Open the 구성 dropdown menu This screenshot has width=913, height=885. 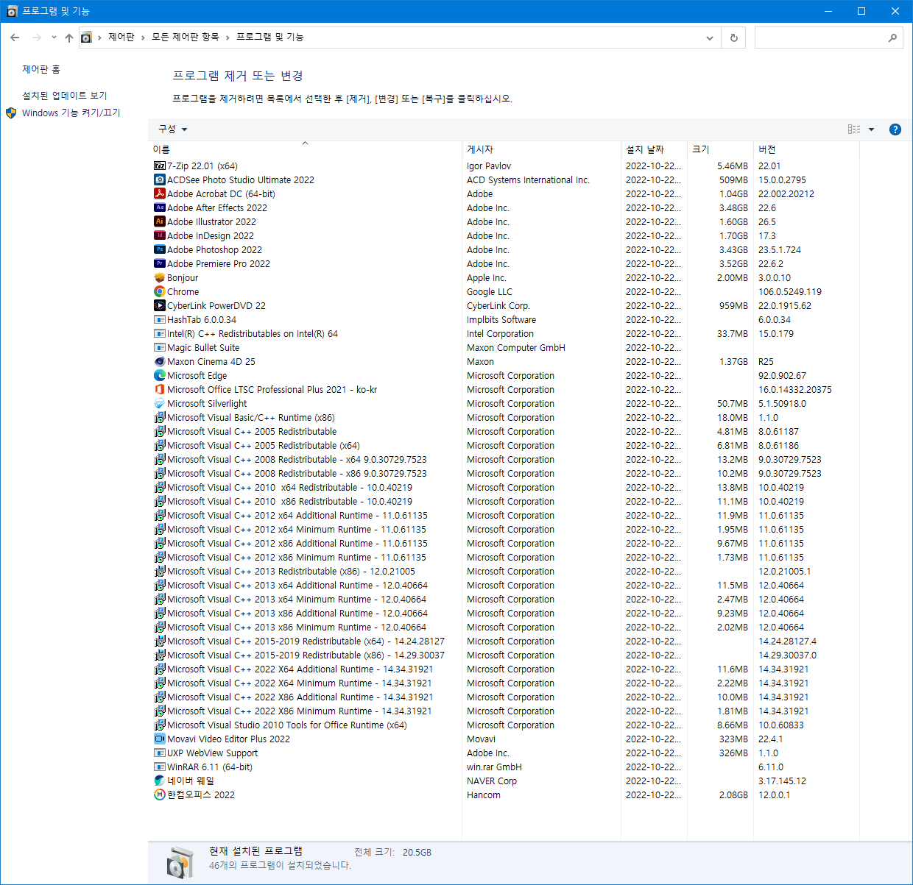coord(173,129)
